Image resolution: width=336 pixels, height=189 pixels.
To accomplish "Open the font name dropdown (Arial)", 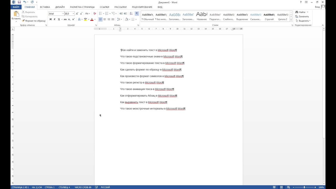I will click(63, 14).
